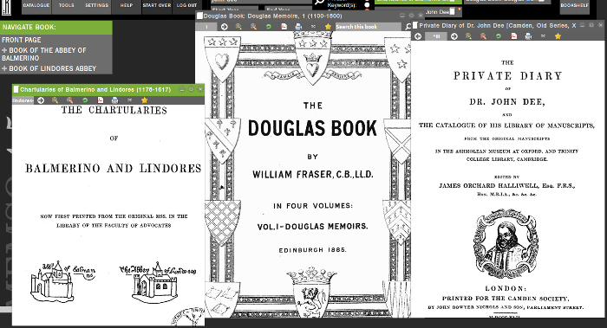Export Douglas Book page as PDF
Screen dimensions: 607x328
tap(284, 27)
